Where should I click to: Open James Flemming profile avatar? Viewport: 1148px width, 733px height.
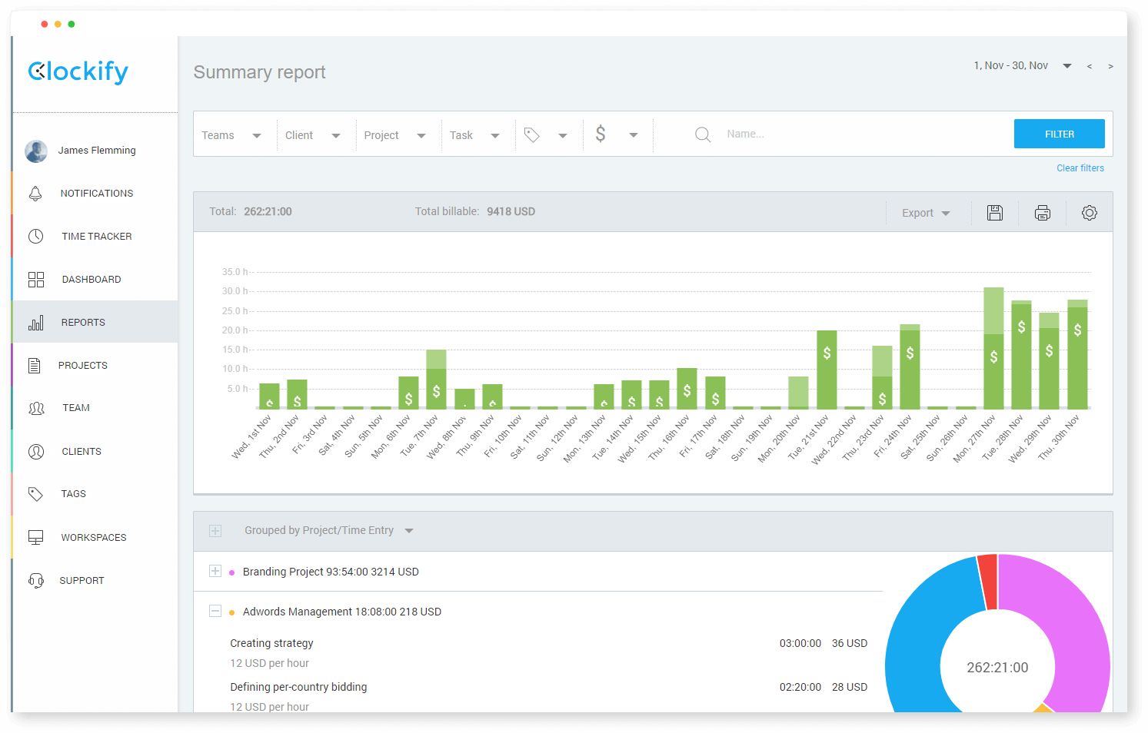36,151
